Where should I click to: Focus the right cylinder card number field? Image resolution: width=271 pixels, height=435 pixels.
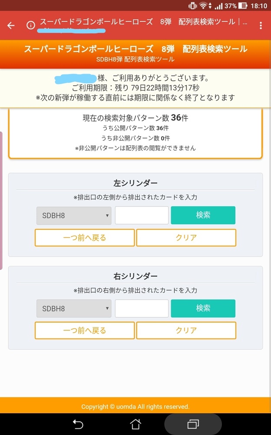142,309
